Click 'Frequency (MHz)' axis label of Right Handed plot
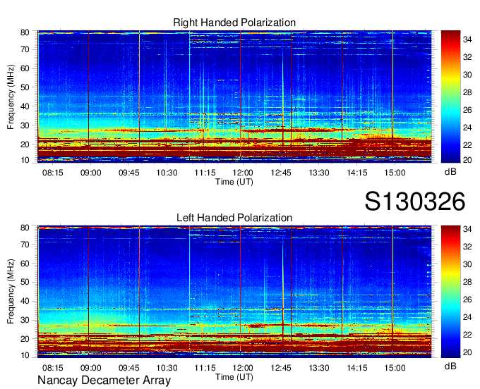The height and width of the screenshot is (389, 480). 11,97
